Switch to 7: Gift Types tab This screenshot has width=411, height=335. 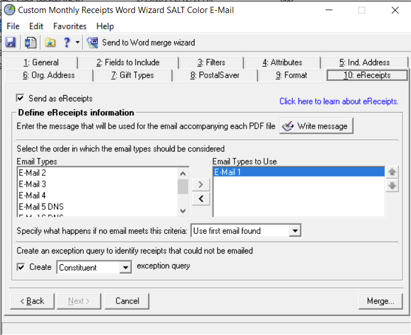point(133,75)
